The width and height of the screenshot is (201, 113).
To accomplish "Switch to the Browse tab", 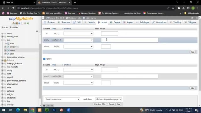I will 49,22.
